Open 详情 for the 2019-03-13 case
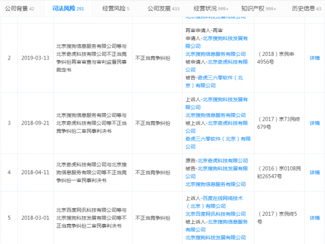Viewport: 325px width, 244px height. 314,58
